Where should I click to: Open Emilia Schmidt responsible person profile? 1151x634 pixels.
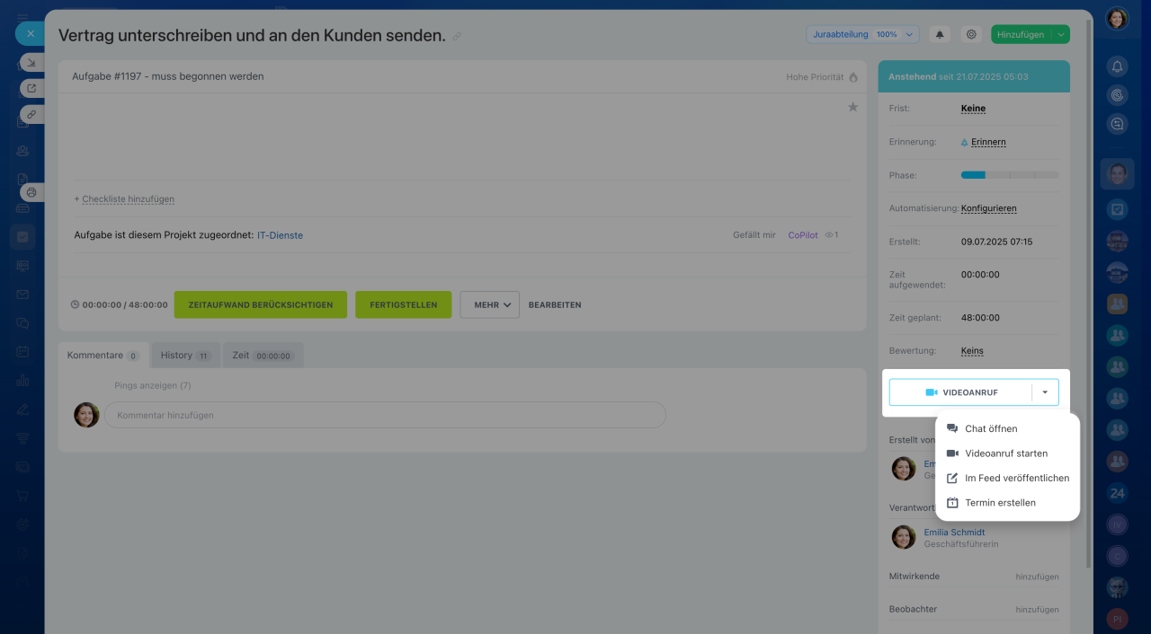coord(954,533)
